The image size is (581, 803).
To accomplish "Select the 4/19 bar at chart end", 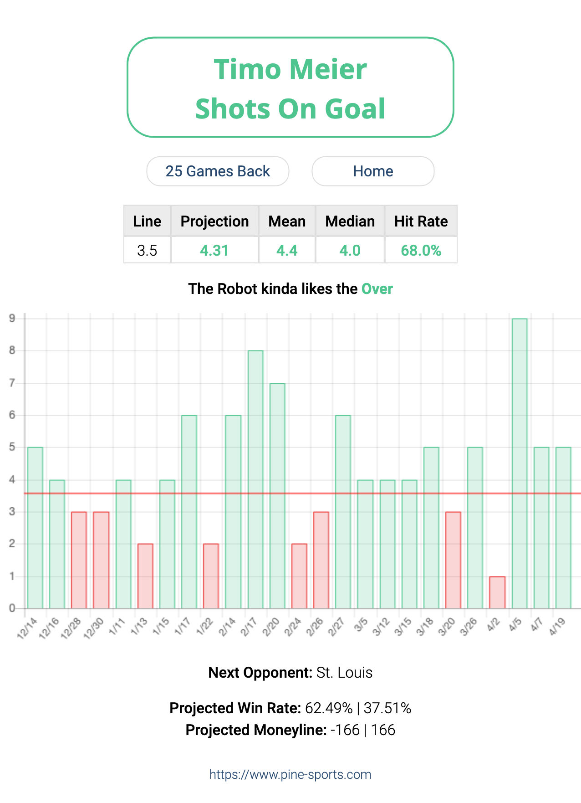I will (563, 528).
